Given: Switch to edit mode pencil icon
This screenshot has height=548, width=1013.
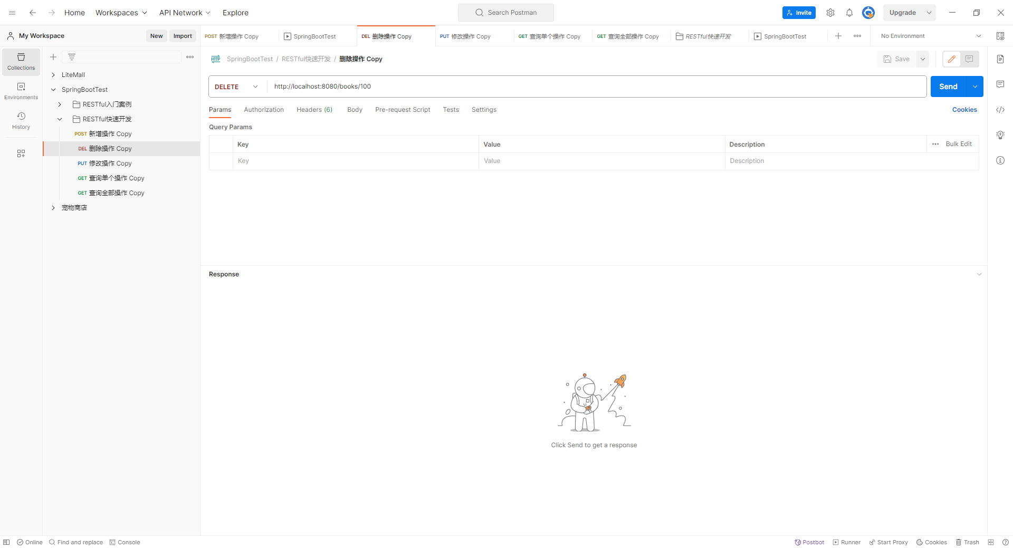Looking at the screenshot, I should tap(952, 59).
